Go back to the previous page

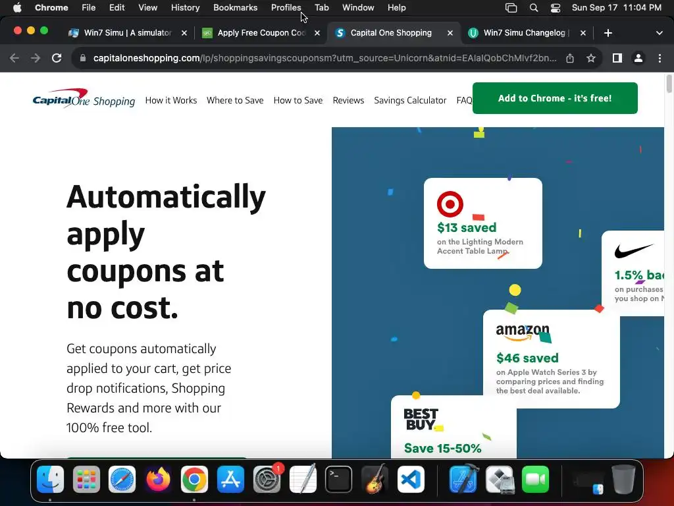point(14,58)
